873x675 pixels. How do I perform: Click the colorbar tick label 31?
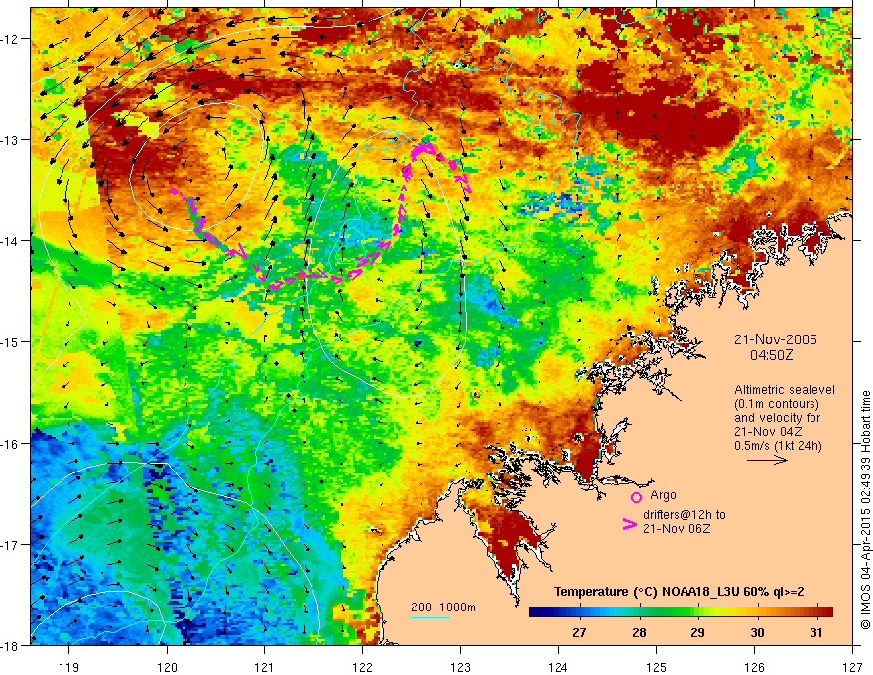[815, 633]
